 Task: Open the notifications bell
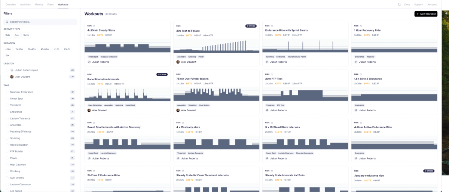point(399,4)
